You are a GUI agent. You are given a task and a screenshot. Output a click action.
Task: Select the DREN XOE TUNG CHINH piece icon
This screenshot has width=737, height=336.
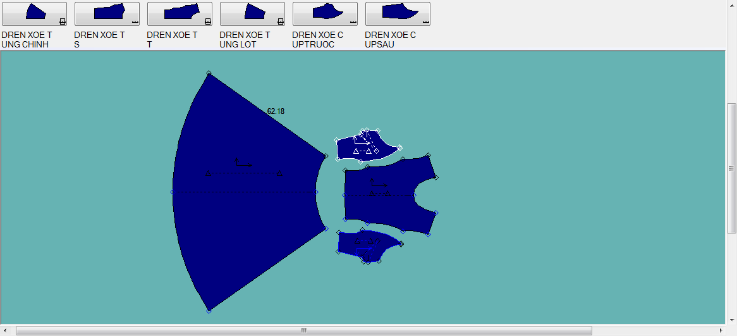tap(34, 13)
